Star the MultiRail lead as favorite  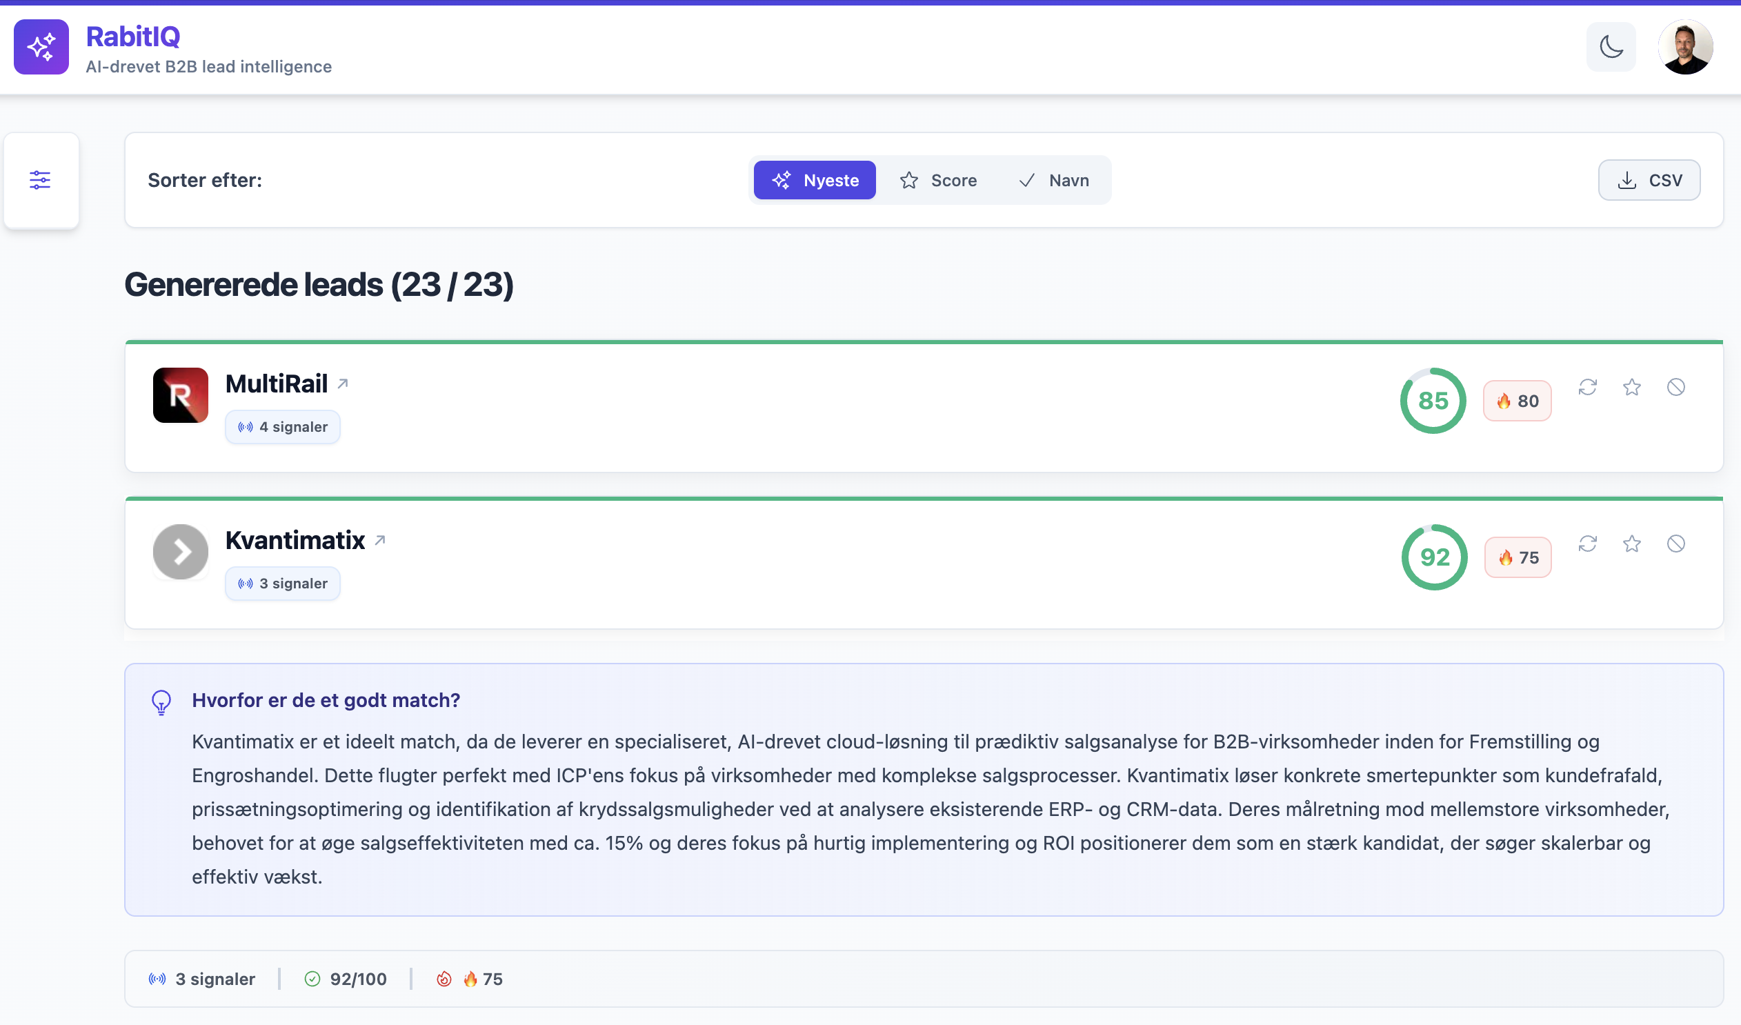[1632, 387]
